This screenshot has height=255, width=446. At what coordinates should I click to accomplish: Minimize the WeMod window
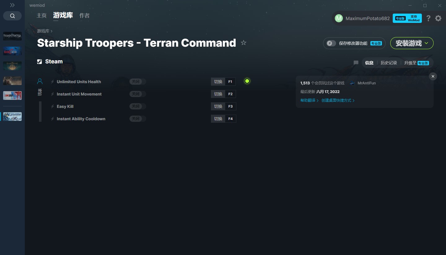tap(410, 6)
